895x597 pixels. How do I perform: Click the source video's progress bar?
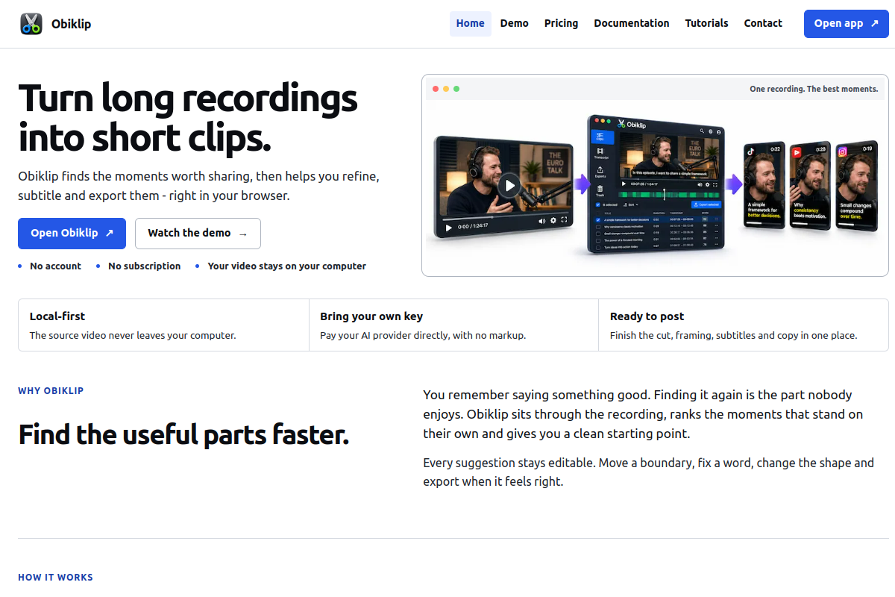pyautogui.click(x=506, y=217)
